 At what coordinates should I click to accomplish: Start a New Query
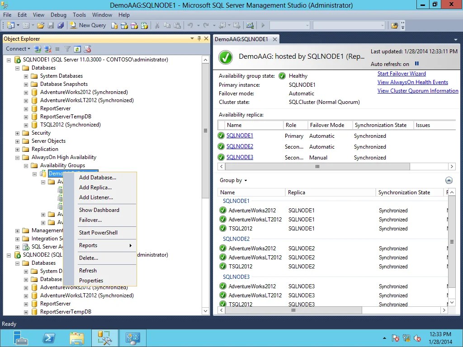click(x=88, y=25)
